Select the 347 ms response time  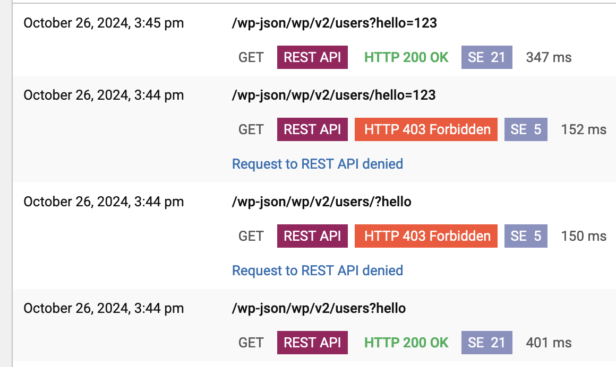549,57
